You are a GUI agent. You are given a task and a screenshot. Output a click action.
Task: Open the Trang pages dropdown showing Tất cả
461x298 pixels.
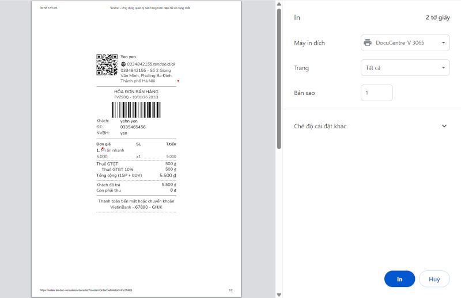405,68
